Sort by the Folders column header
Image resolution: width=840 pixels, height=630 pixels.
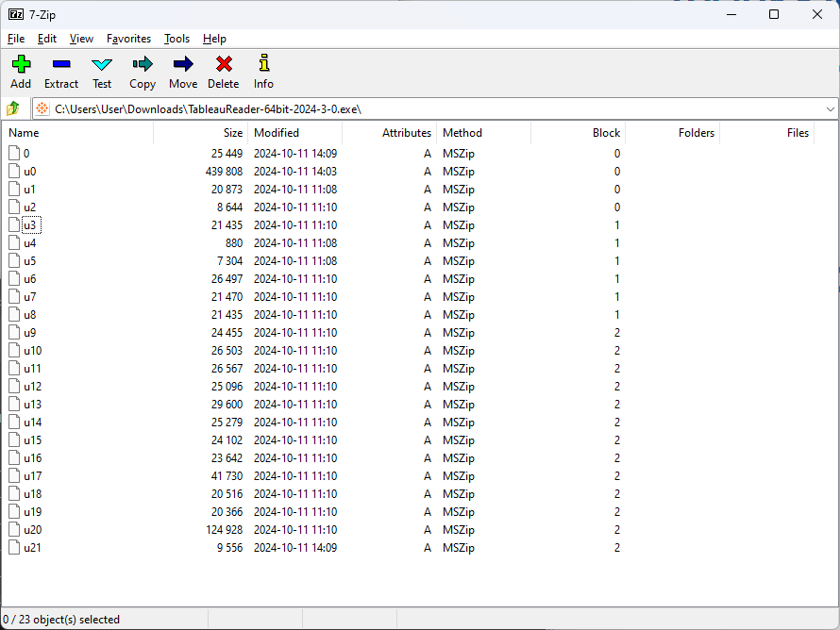tap(672, 133)
